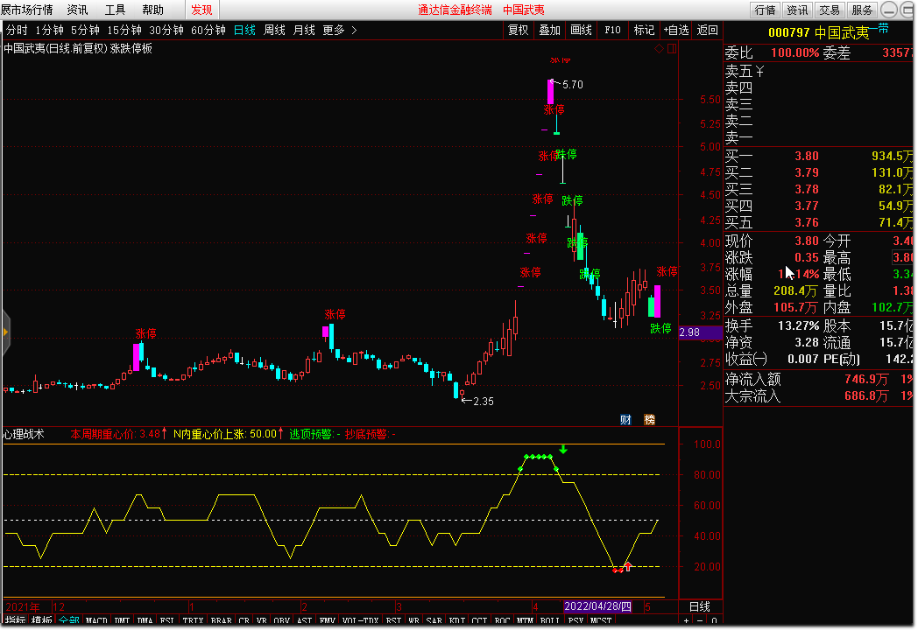
Task: Open the 发现 tab in the menu bar
Action: click(202, 10)
